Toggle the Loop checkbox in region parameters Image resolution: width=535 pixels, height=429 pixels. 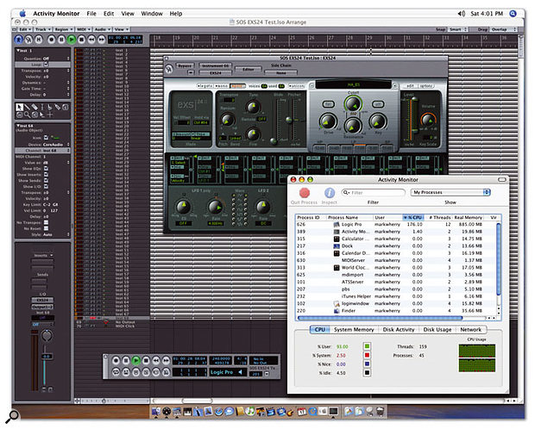[46, 65]
